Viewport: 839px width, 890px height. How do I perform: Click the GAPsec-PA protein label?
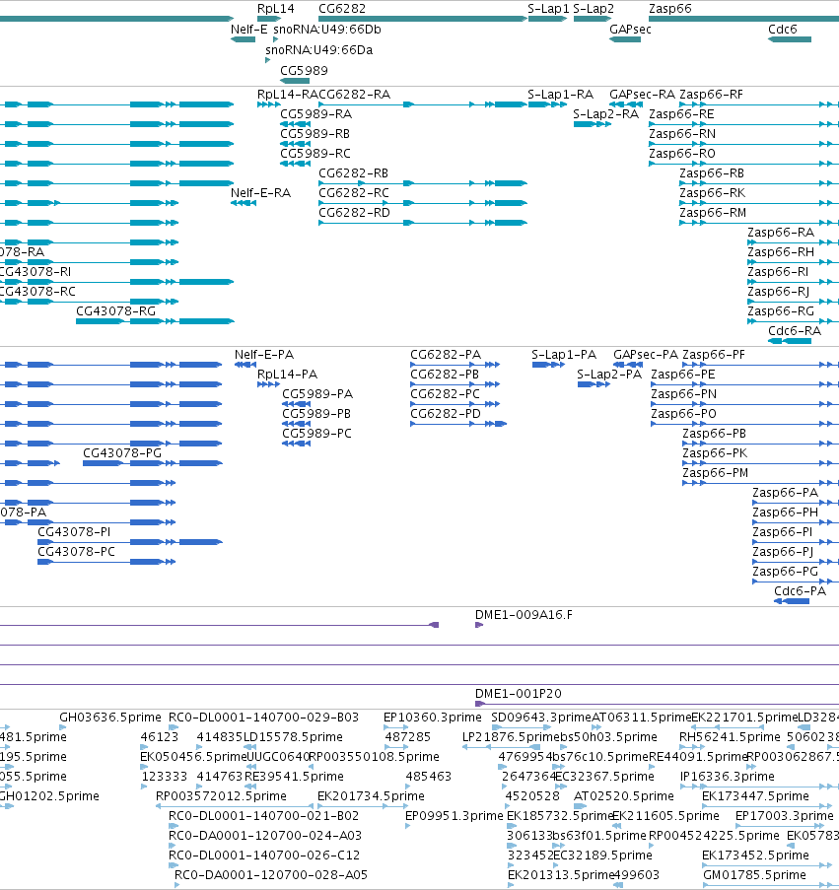(x=646, y=355)
